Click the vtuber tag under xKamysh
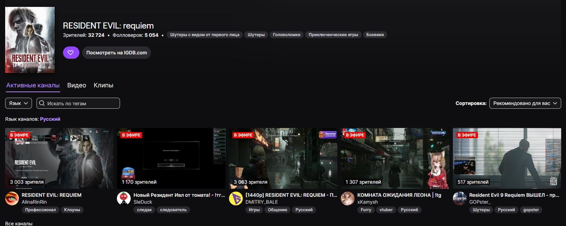Viewport: 566px width, 226px height. (386, 210)
